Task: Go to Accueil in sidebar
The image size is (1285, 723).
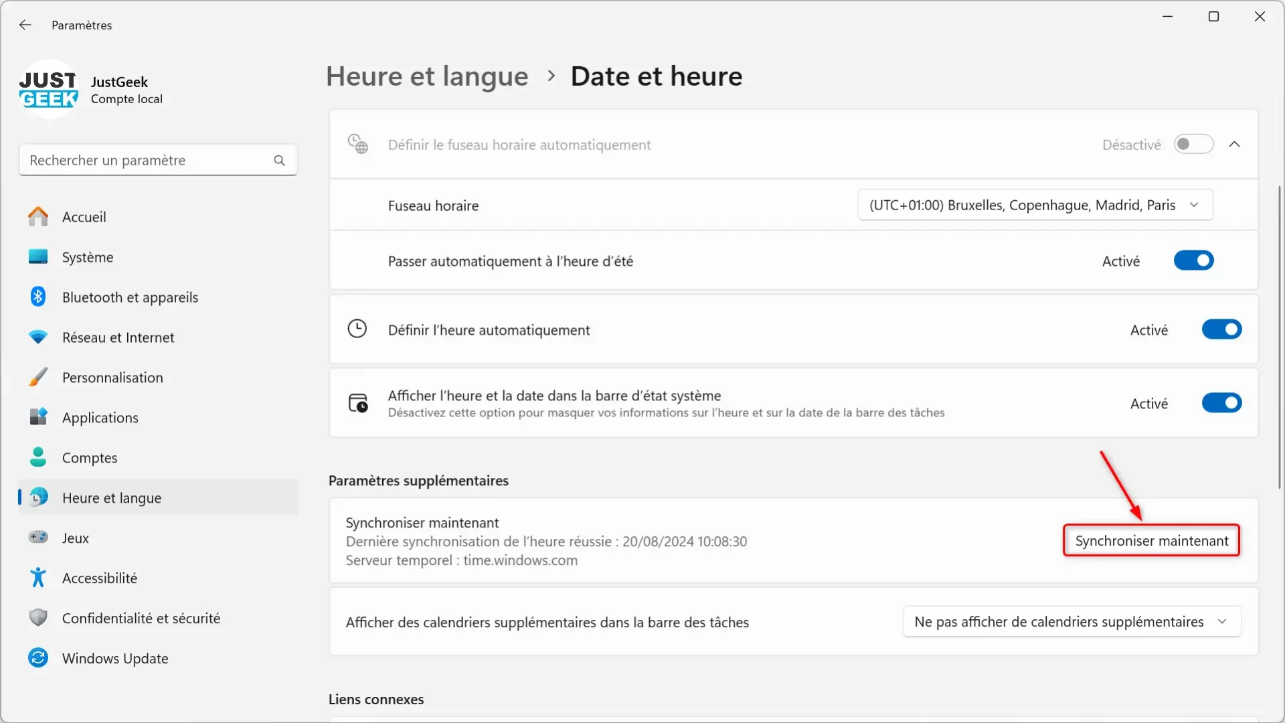Action: coord(159,217)
